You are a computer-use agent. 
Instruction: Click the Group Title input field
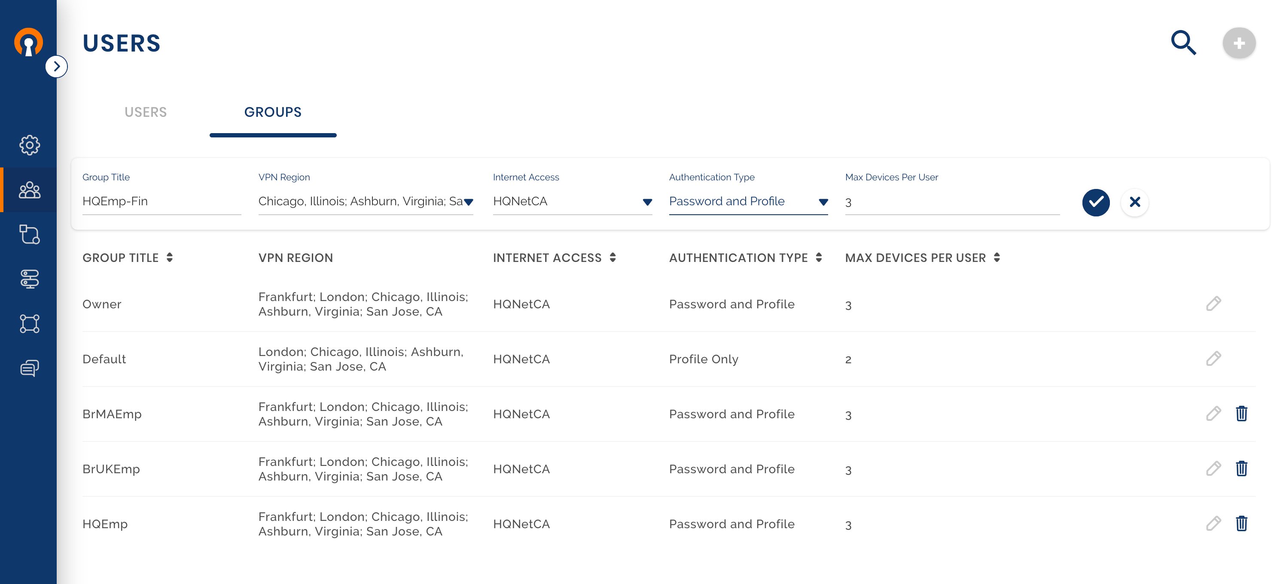tap(162, 202)
